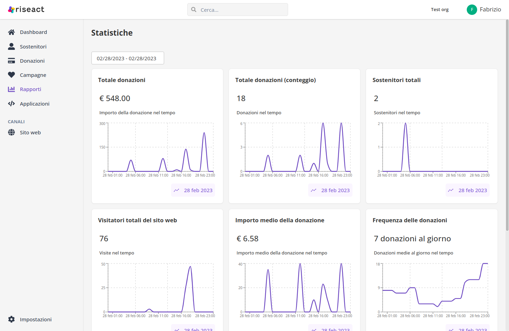Viewport: 509px width, 331px height.
Task: Open Dashboard via the home icon
Action: tap(11, 32)
